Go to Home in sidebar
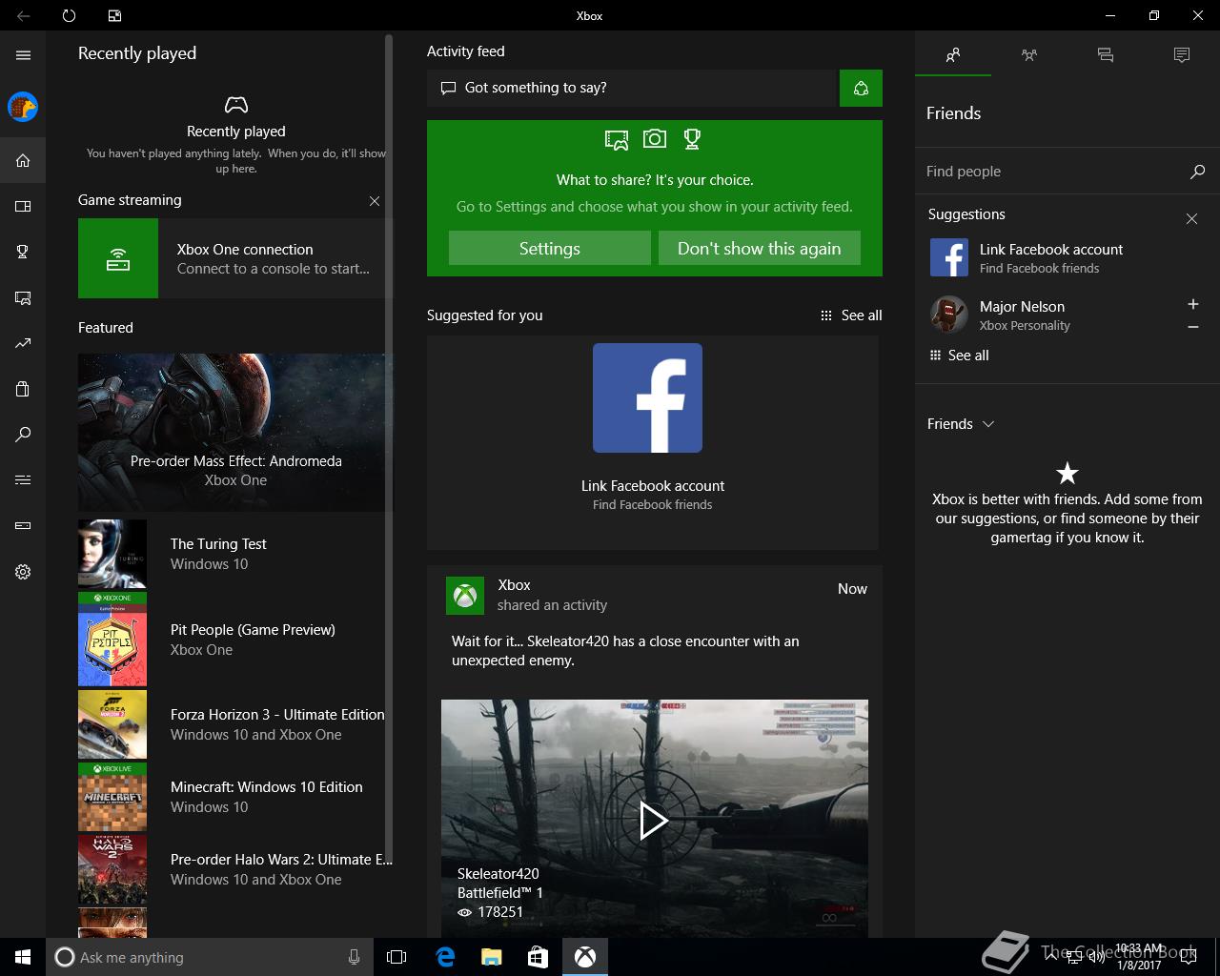The width and height of the screenshot is (1220, 976). click(x=23, y=160)
